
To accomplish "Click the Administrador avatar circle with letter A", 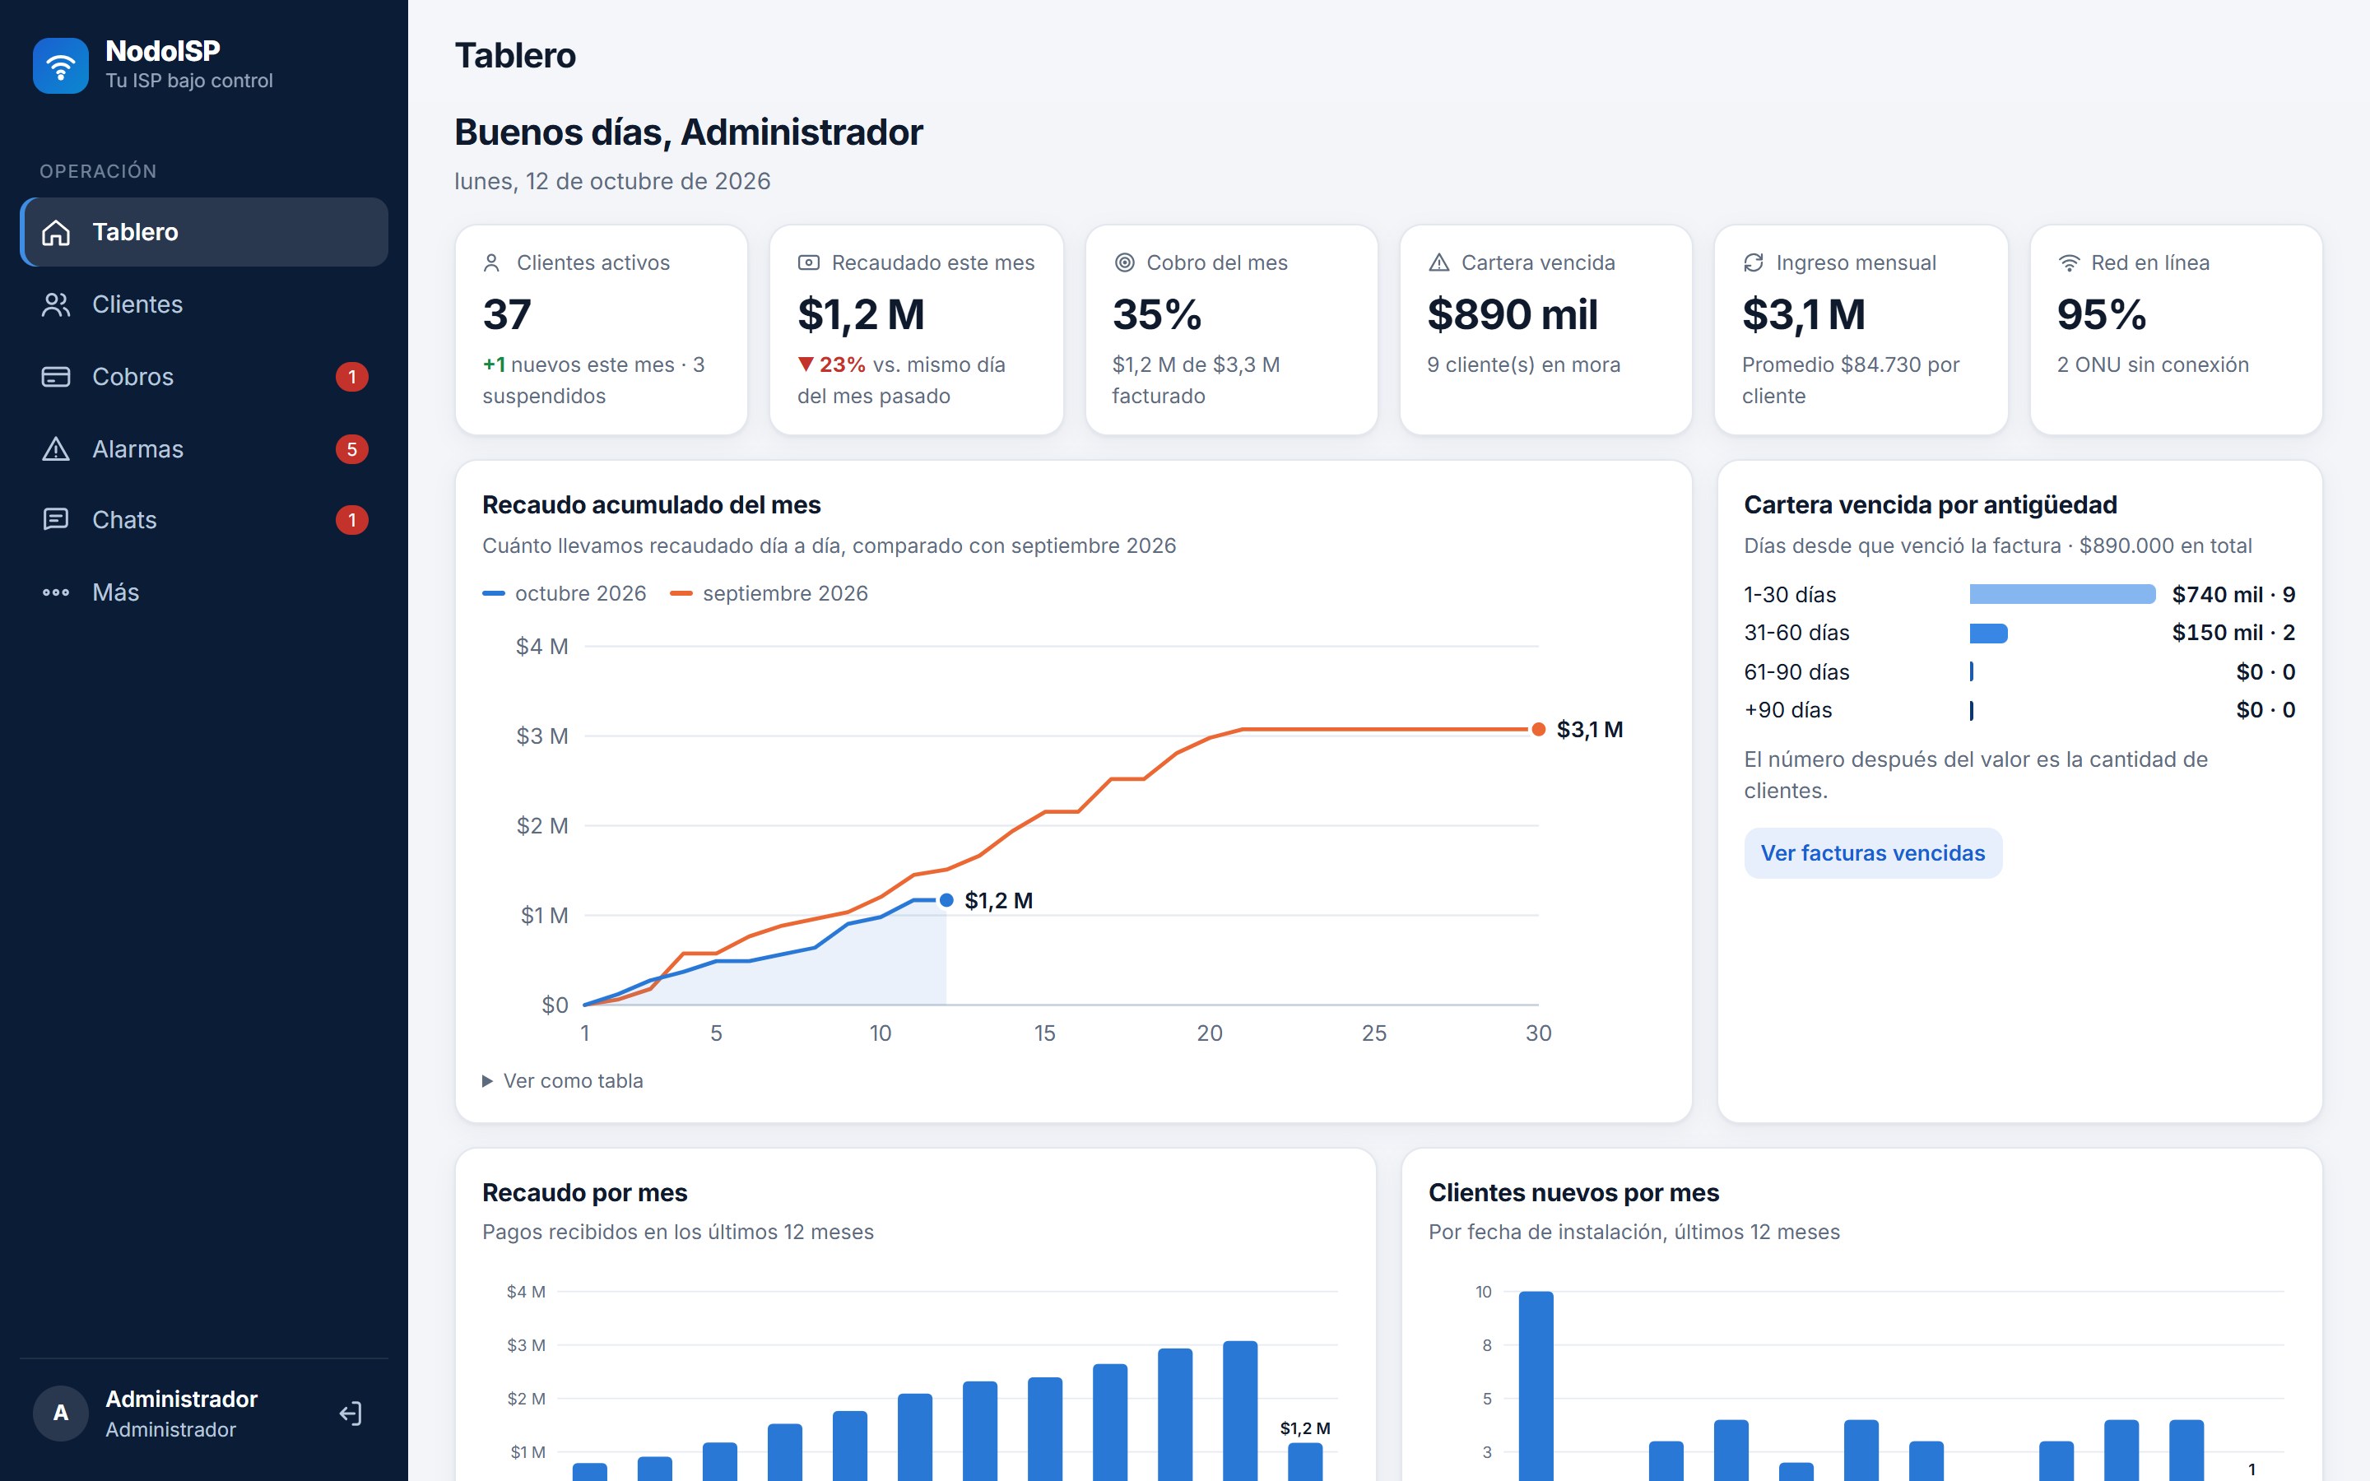I will coord(61,1414).
